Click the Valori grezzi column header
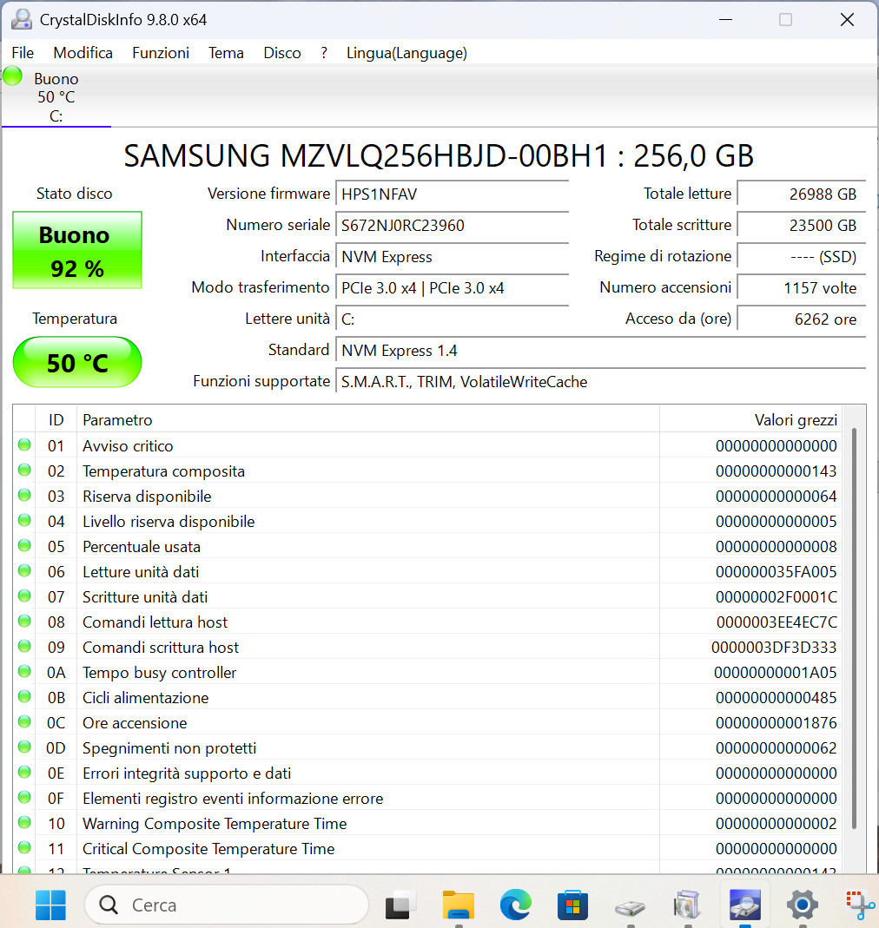The width and height of the screenshot is (879, 928). point(750,419)
